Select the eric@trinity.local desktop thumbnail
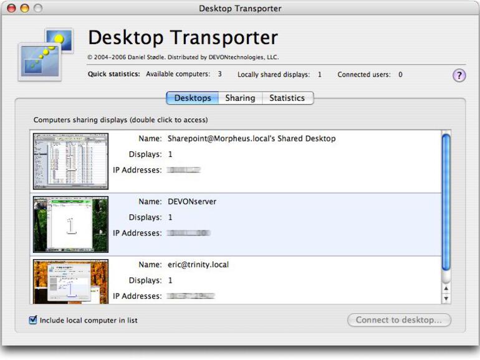Screen dimensions: 480x360 click(70, 282)
